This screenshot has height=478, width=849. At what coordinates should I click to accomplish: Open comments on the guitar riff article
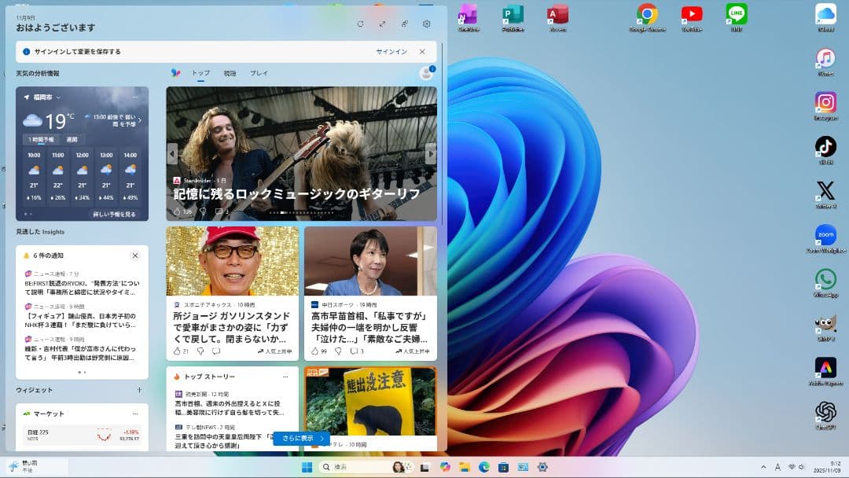(x=218, y=209)
